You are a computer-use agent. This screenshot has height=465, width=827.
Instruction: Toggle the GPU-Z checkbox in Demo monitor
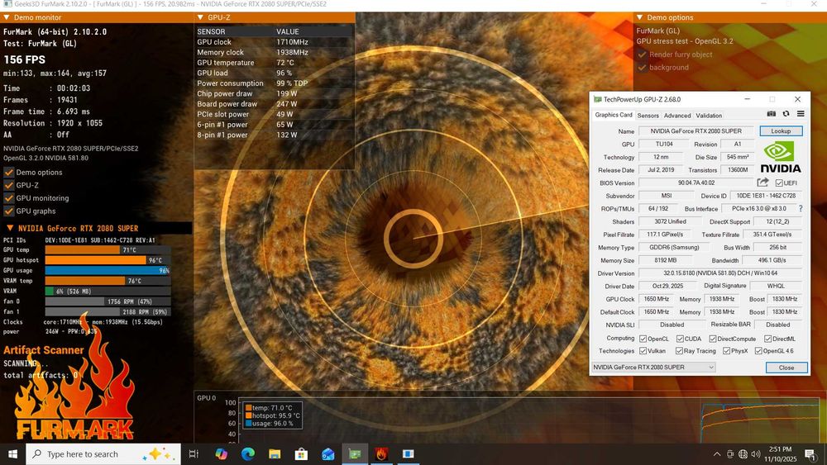pyautogui.click(x=9, y=186)
